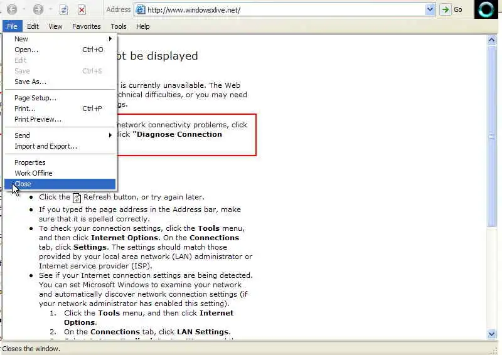Click the vertical scrollbar thumb
Screen dimensions: 502x355
492,136
